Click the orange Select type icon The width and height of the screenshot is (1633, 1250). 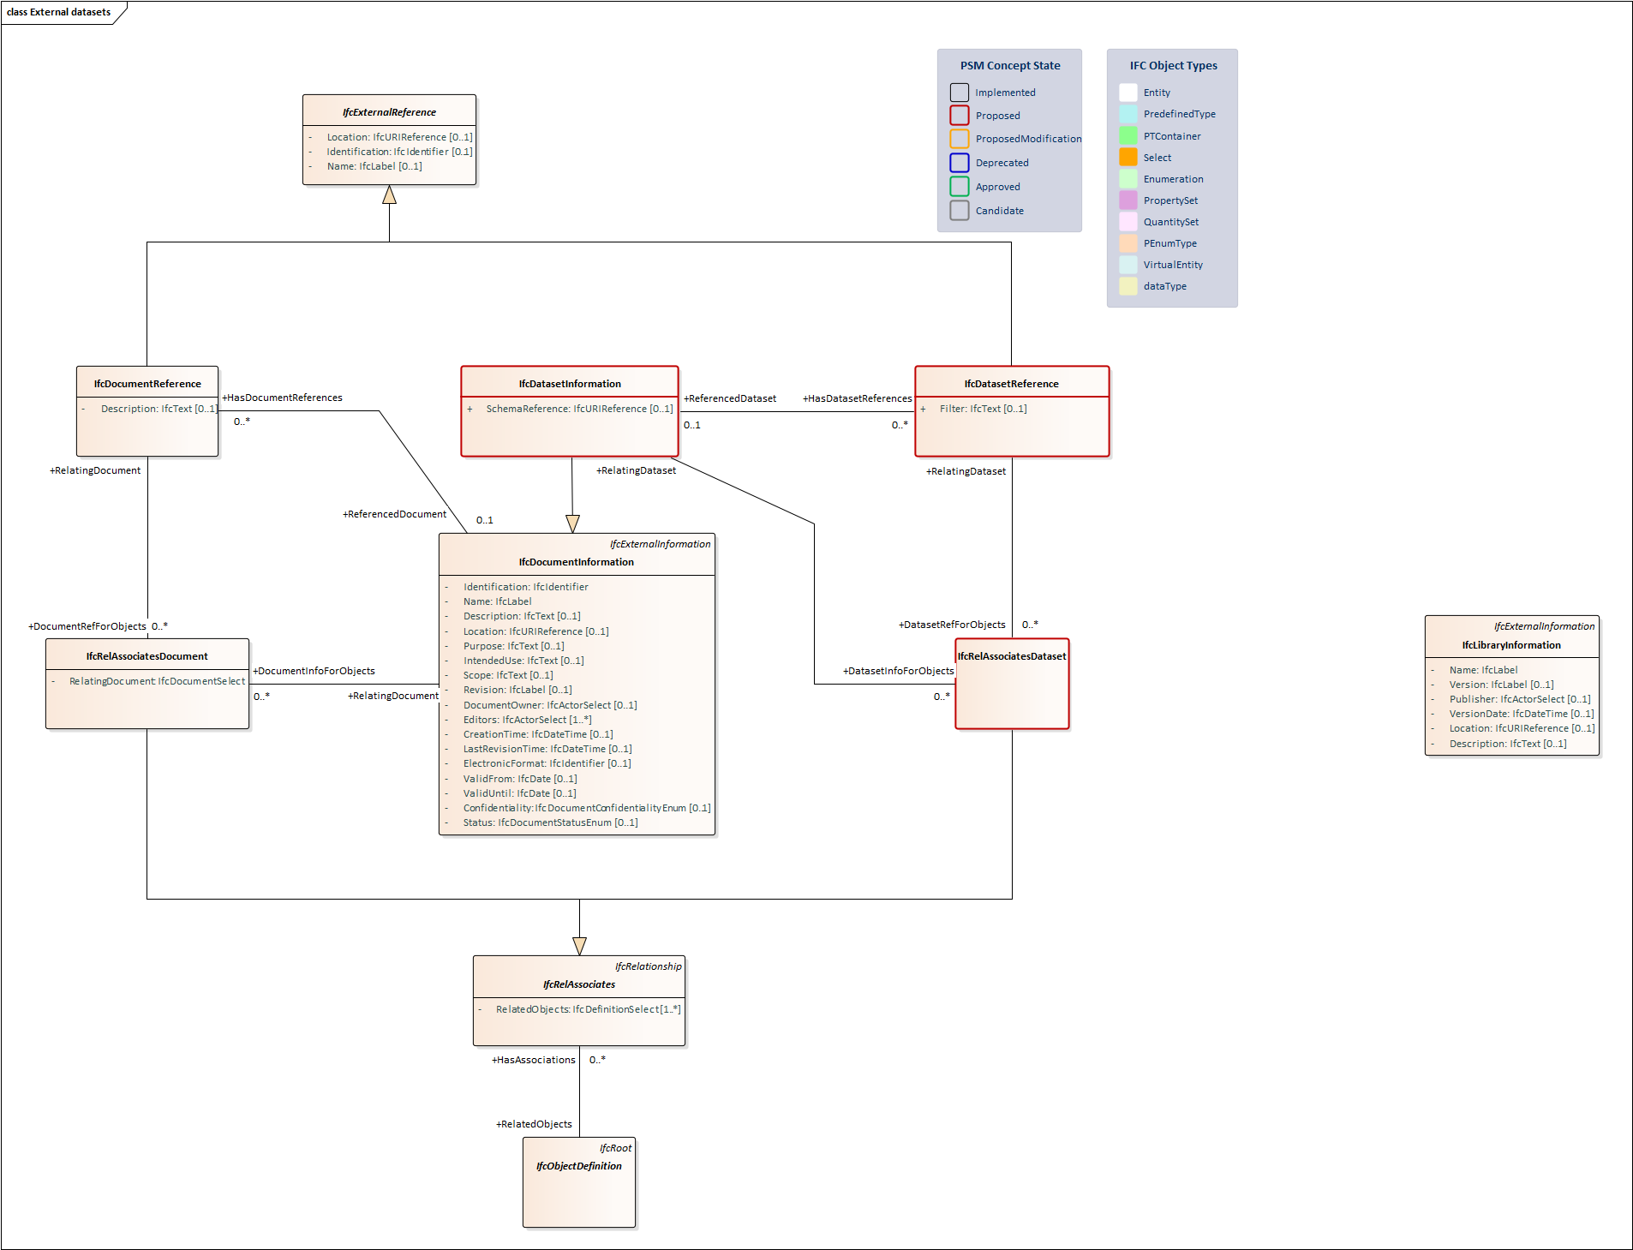[x=1128, y=157]
